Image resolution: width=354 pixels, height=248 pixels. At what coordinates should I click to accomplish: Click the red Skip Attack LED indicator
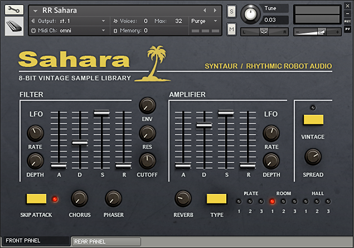[x=55, y=200]
